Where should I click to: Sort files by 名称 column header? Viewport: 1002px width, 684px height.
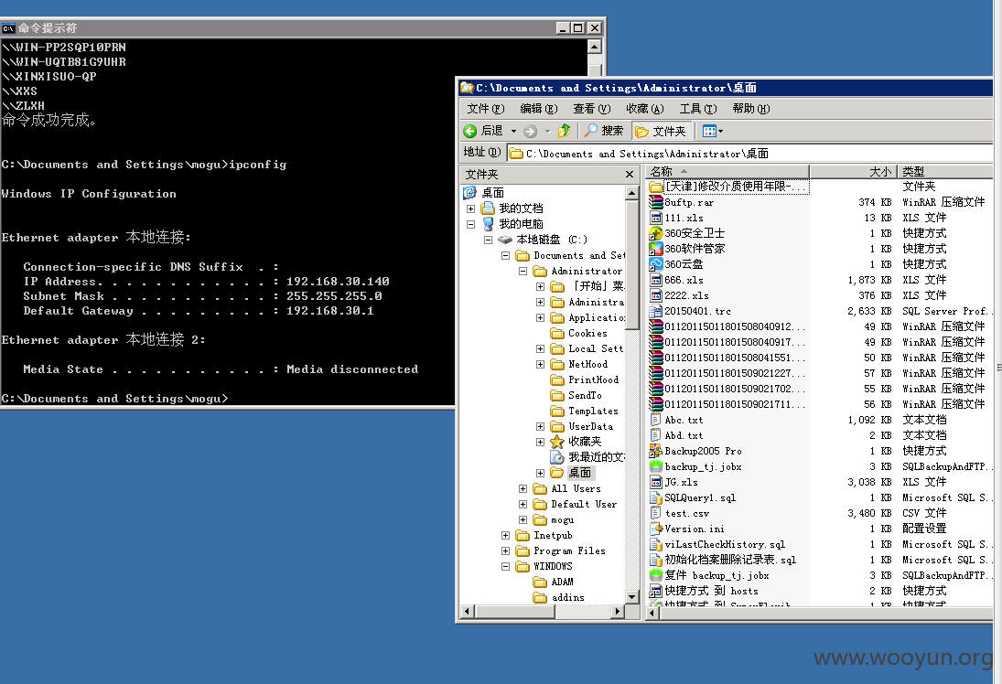727,171
